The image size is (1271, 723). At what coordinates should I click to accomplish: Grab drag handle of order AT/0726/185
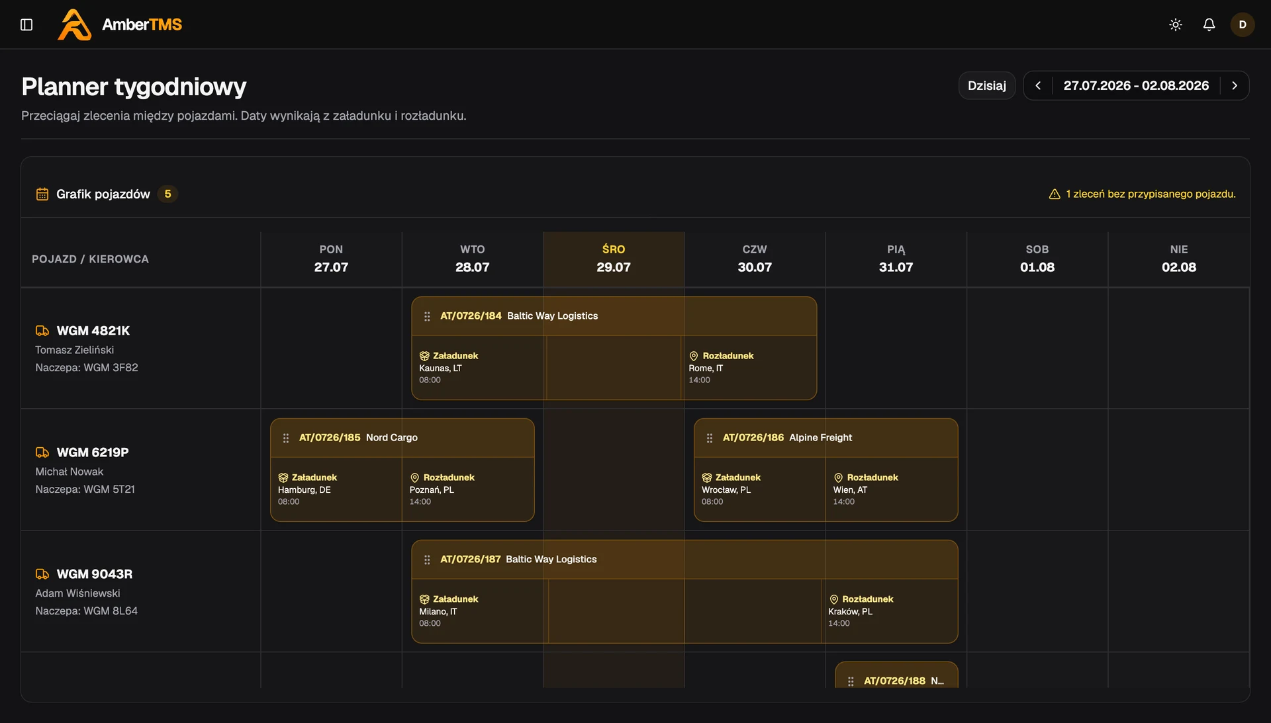coord(286,438)
